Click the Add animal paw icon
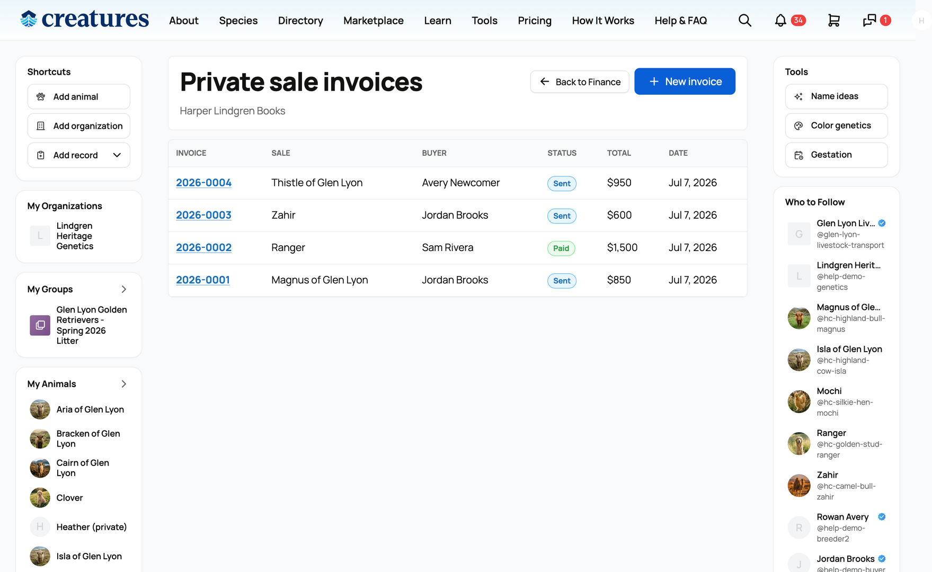The height and width of the screenshot is (572, 932). [x=41, y=96]
